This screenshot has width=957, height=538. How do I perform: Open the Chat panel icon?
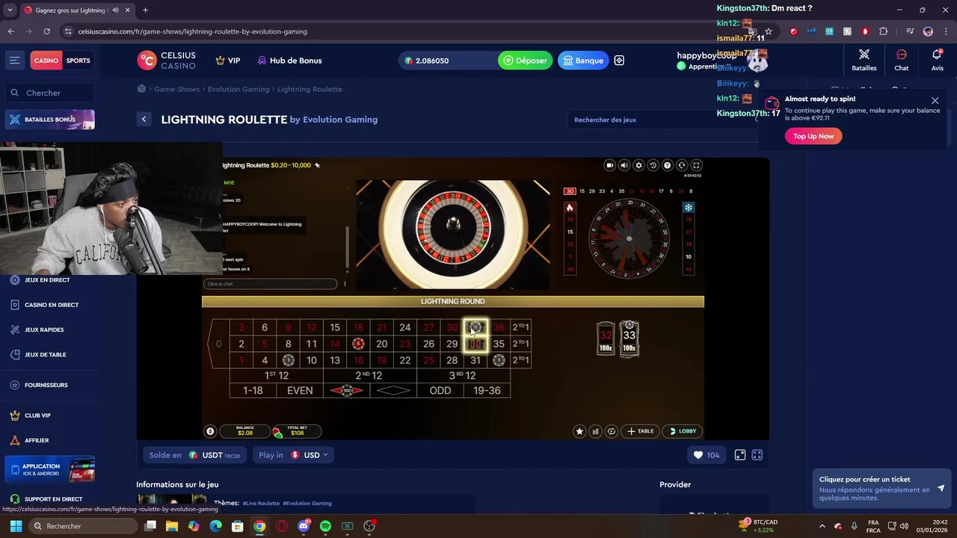click(x=901, y=60)
